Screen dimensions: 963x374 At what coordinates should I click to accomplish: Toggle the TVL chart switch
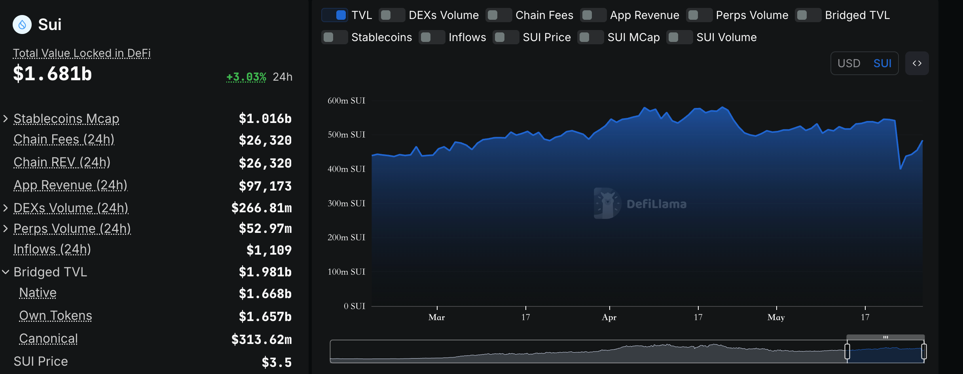point(335,15)
